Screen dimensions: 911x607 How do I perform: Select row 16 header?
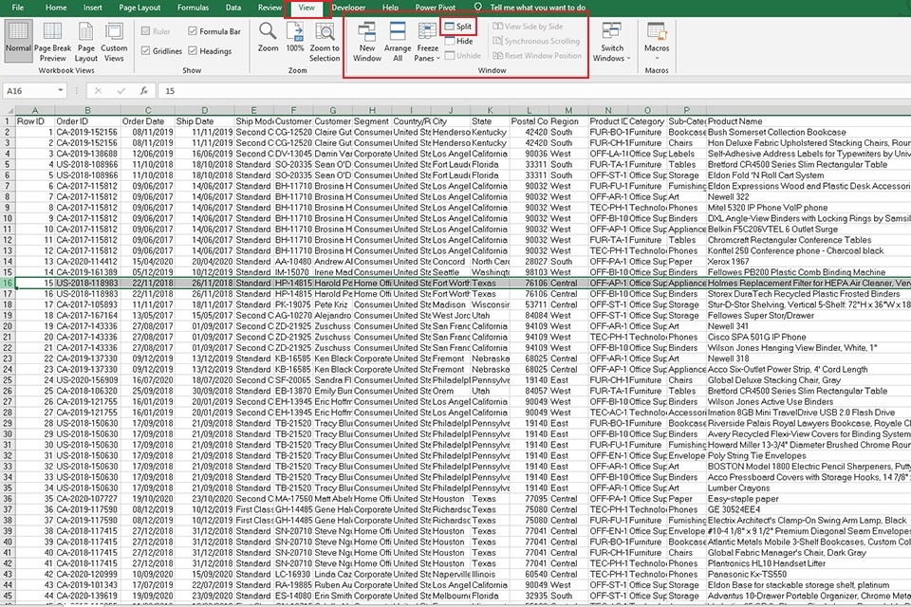point(8,283)
